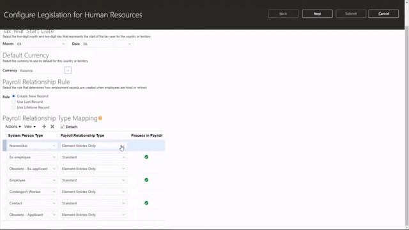This screenshot has height=230, width=409.
Task: Click Process in Payroll checkmark for Contact
Action: 146,203
